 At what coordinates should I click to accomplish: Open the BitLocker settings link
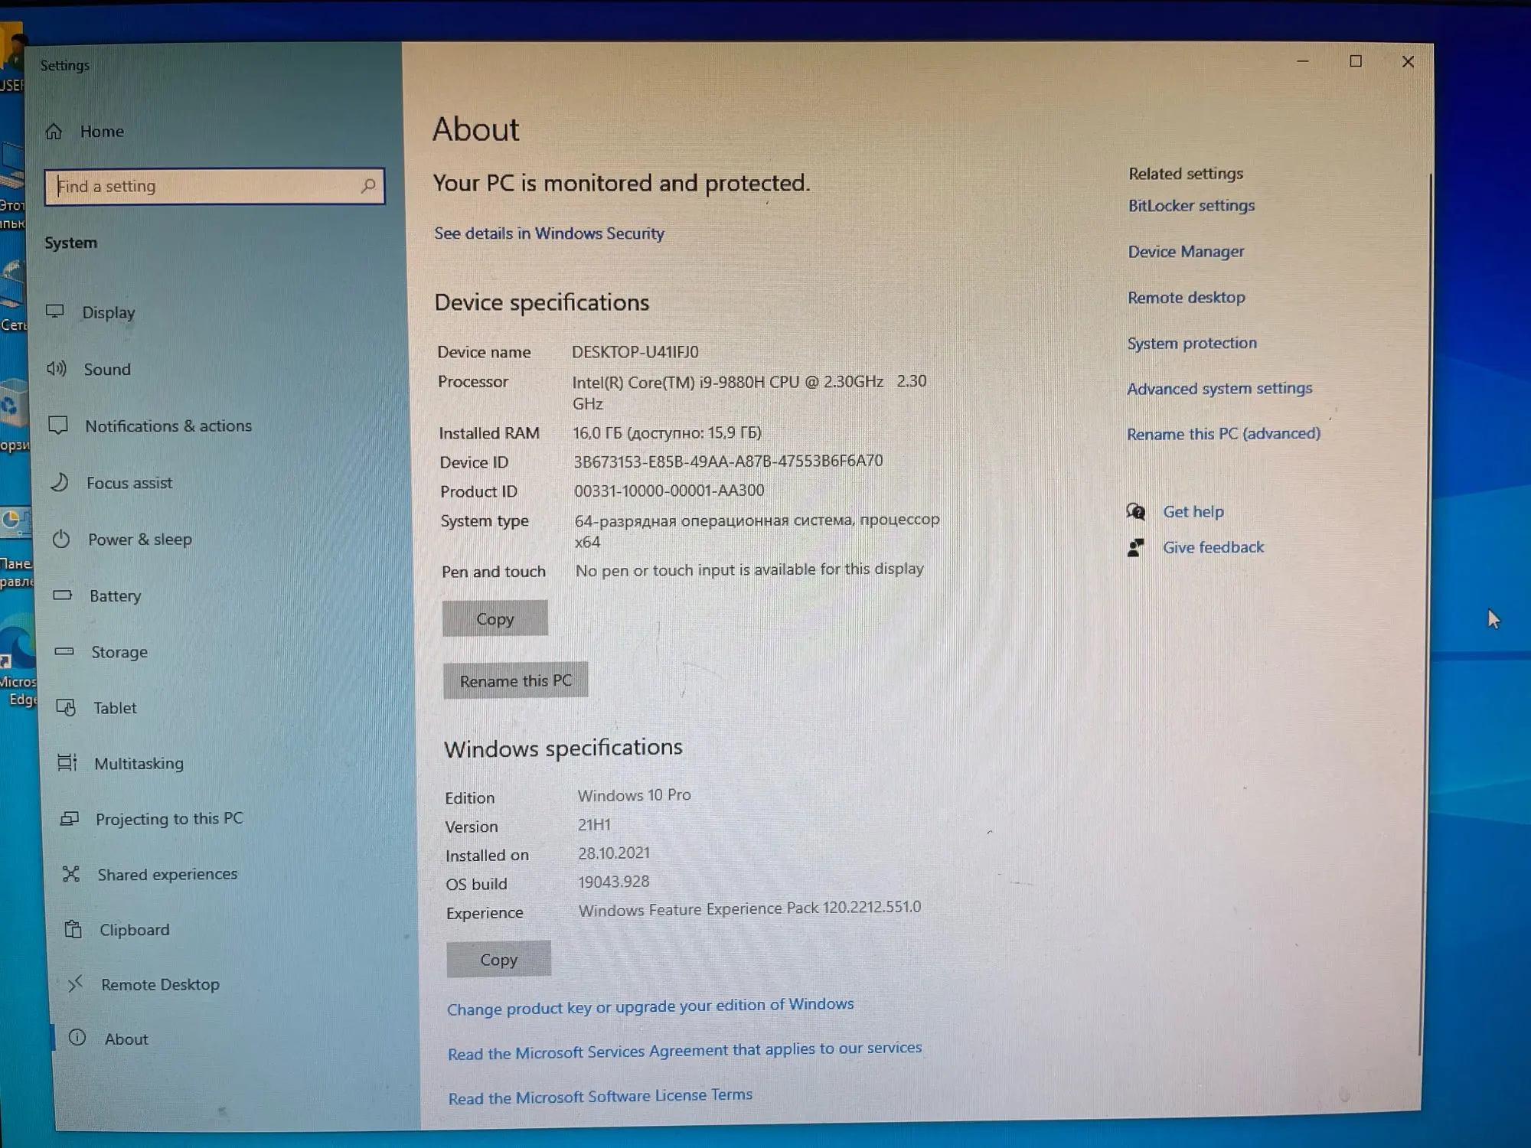pos(1191,206)
